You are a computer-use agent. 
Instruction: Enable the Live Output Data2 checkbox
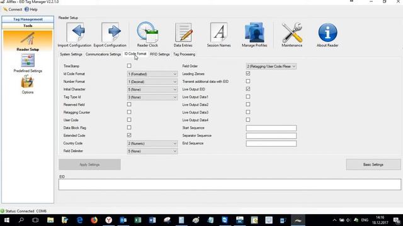(x=247, y=104)
